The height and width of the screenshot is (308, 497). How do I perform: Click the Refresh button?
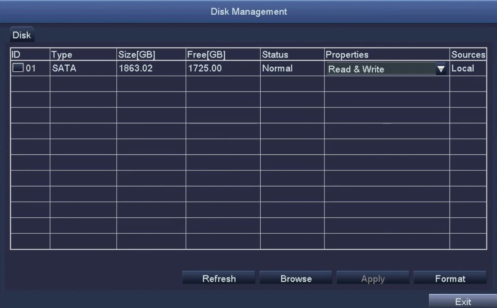[219, 278]
